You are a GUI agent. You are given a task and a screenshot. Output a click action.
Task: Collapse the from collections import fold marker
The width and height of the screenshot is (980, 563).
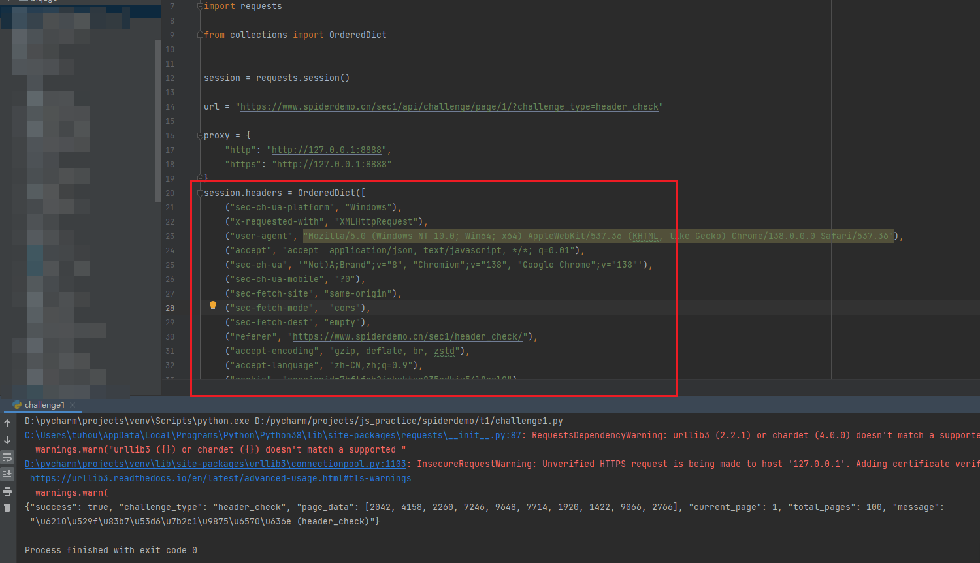pyautogui.click(x=200, y=35)
